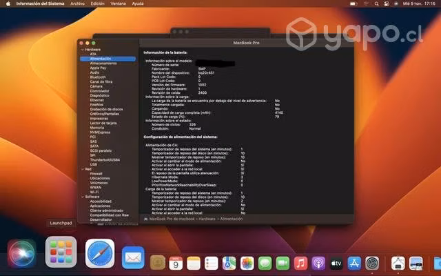Select SCSI paralelo in the sidebar
The width and height of the screenshot is (441, 276).
click(101, 150)
